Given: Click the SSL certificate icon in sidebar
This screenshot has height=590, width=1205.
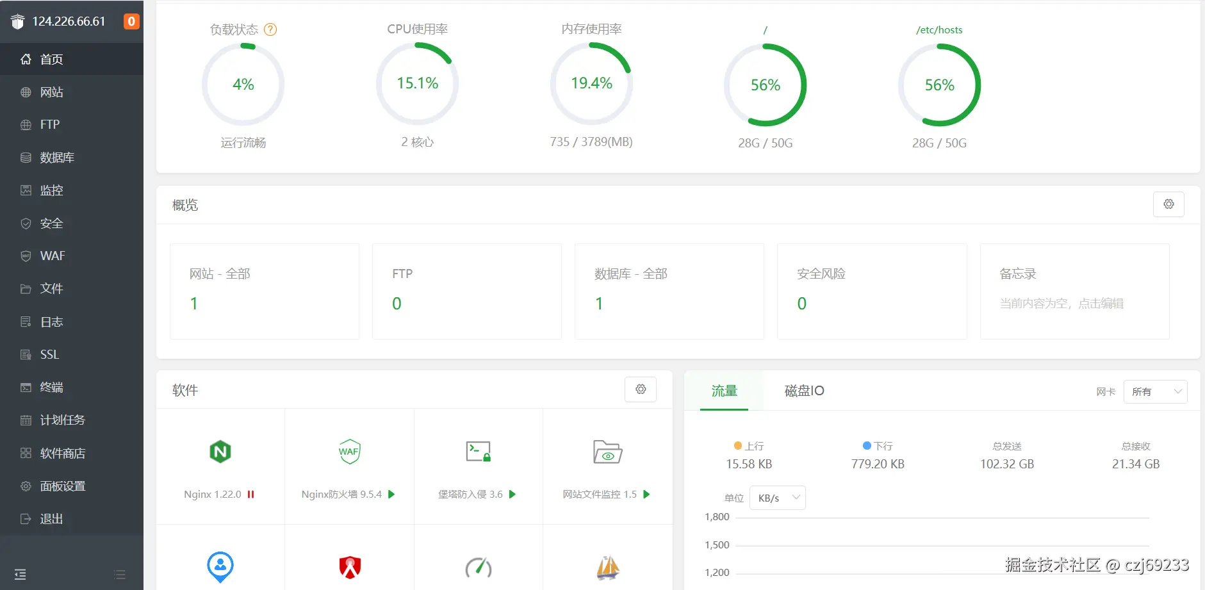Looking at the screenshot, I should [26, 355].
